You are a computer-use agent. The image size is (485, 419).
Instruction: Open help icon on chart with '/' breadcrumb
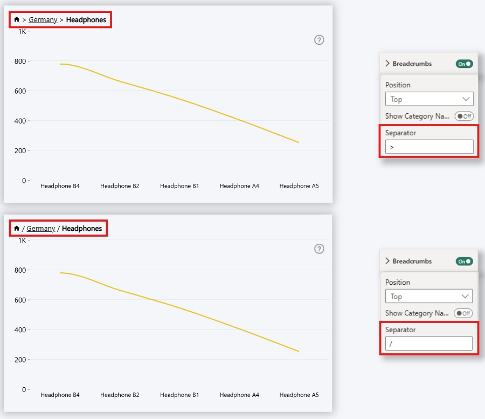319,249
